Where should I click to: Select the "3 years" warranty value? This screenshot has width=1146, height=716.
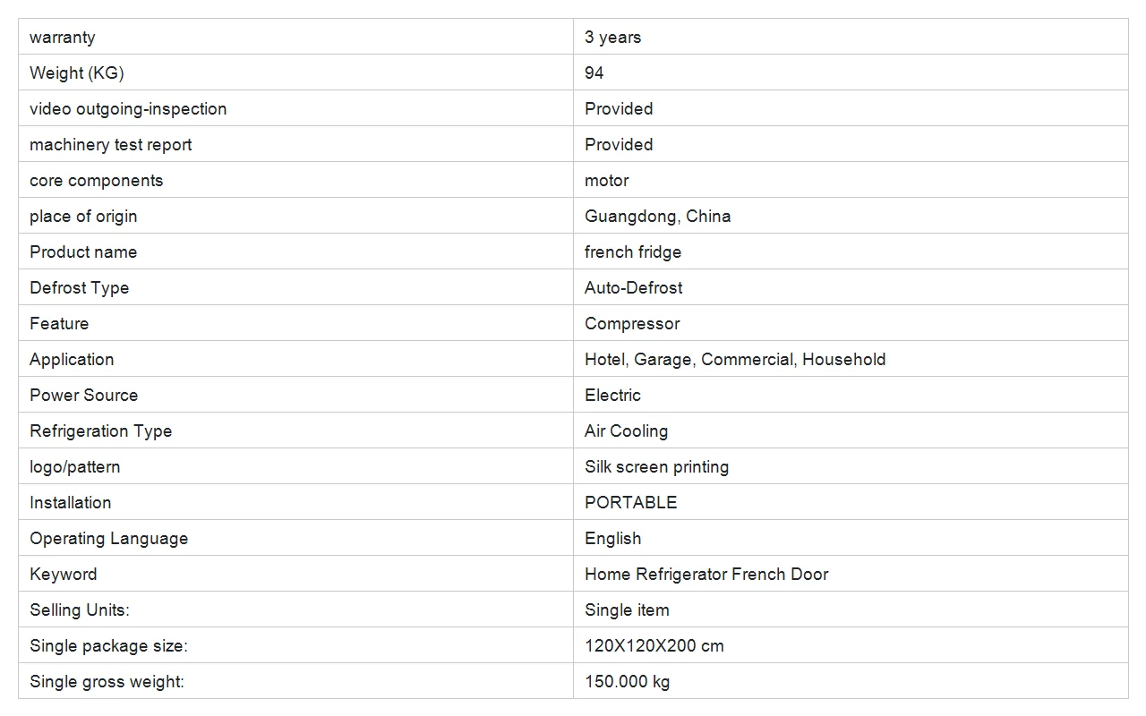[612, 37]
